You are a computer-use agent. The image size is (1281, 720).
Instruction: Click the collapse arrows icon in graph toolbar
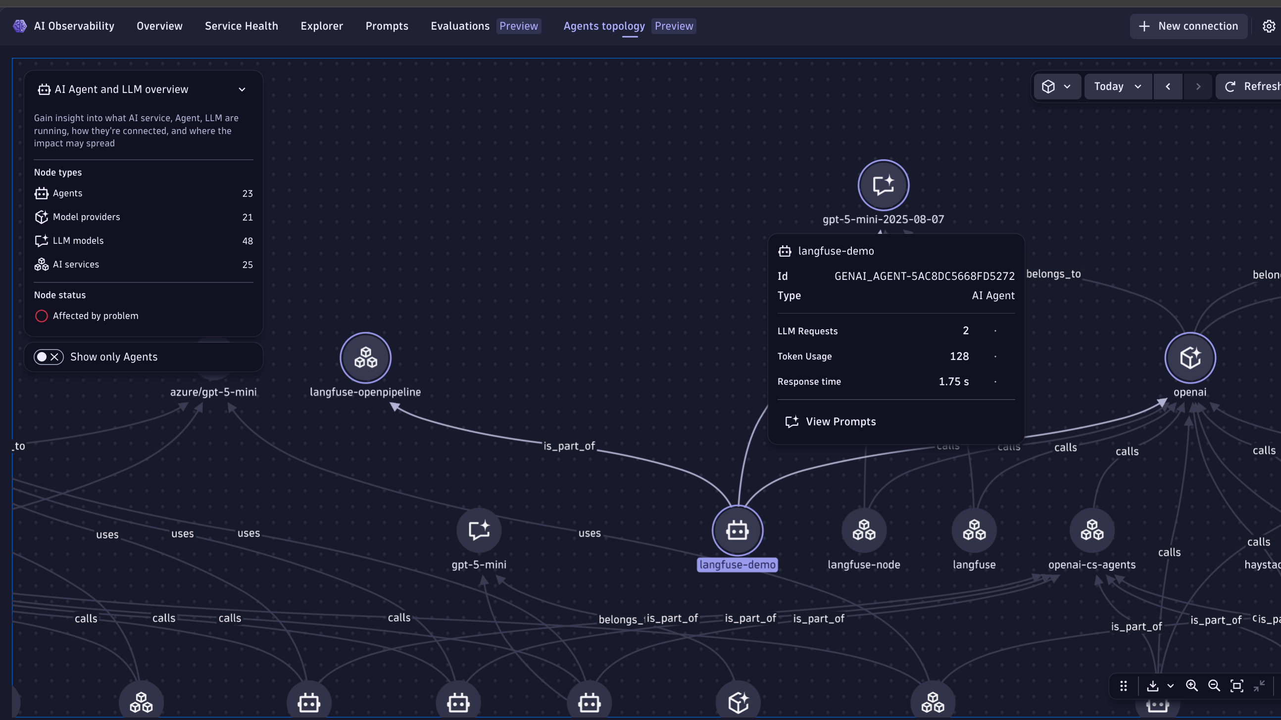coord(1259,686)
